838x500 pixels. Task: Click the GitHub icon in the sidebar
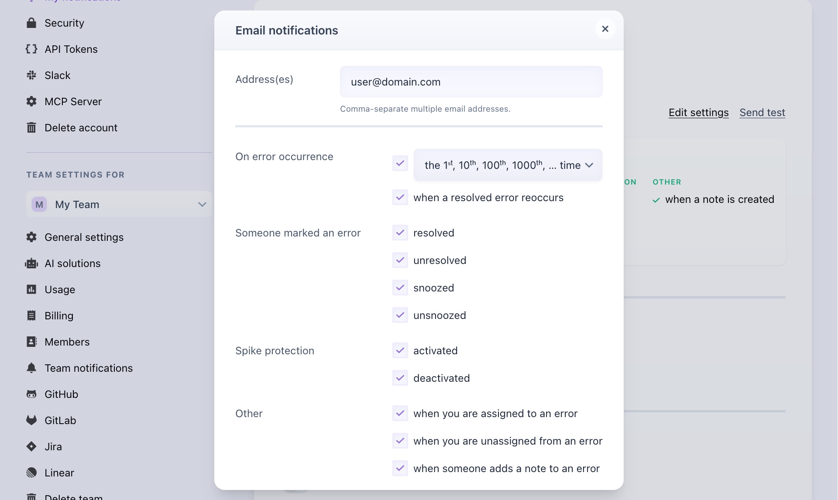point(31,394)
